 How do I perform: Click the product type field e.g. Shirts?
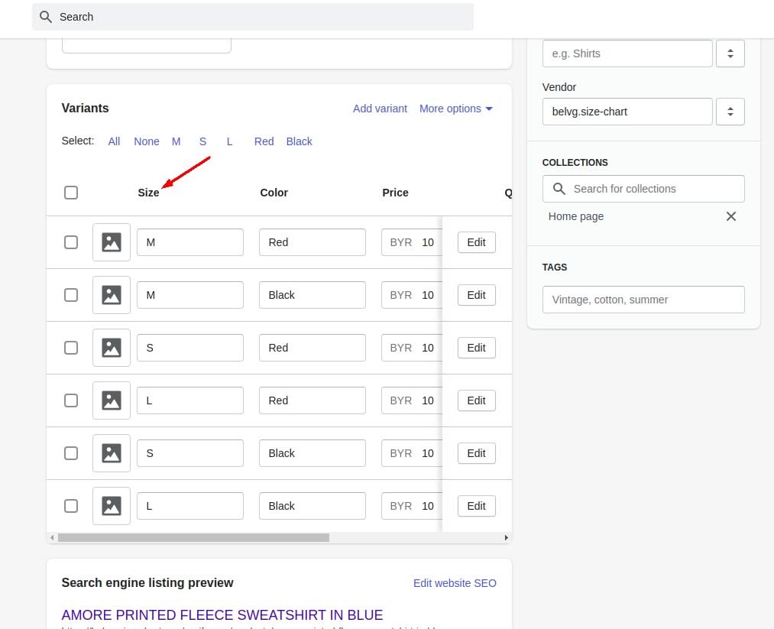(x=627, y=53)
